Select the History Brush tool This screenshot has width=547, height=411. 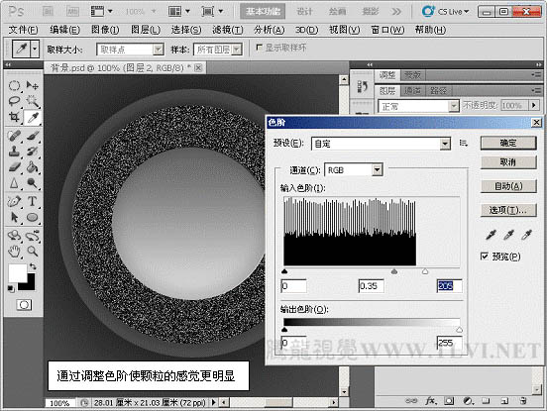point(33,152)
